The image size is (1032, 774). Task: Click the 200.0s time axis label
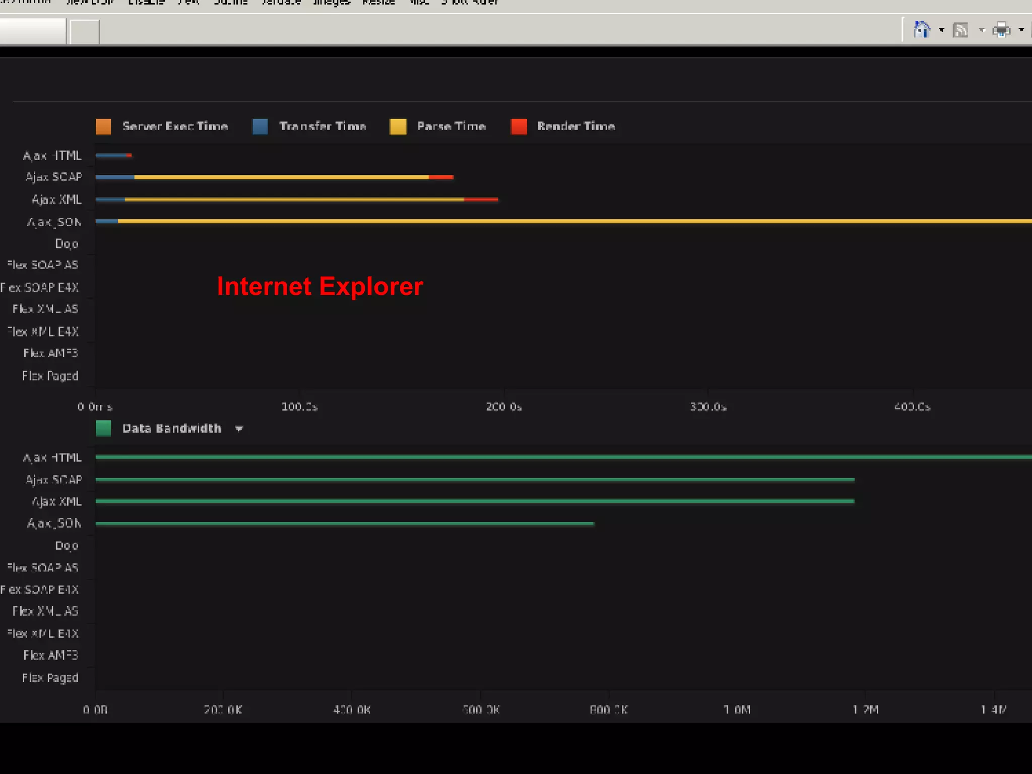tap(504, 407)
